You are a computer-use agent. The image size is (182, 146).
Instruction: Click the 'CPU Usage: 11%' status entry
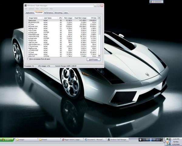point(44,66)
